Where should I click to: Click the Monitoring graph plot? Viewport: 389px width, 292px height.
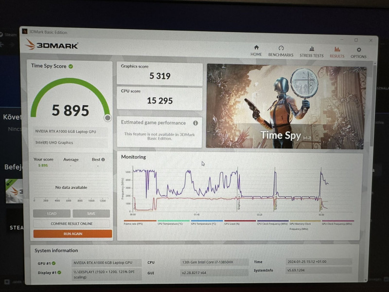coord(242,190)
